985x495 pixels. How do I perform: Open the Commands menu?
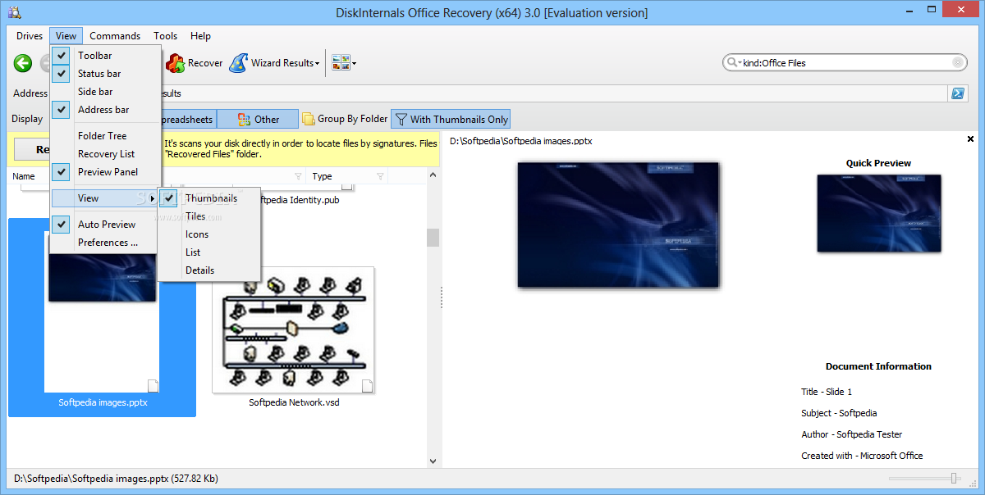(115, 36)
